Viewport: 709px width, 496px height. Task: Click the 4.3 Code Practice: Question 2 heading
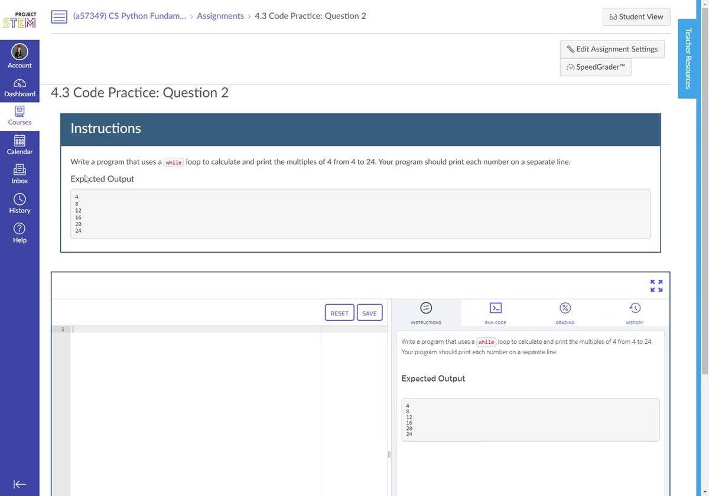click(x=139, y=93)
